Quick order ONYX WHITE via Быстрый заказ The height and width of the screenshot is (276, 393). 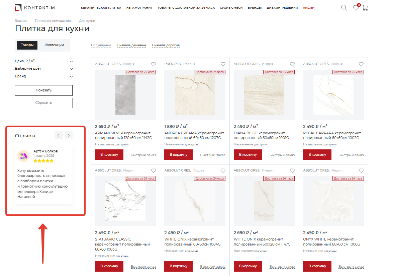point(351,267)
